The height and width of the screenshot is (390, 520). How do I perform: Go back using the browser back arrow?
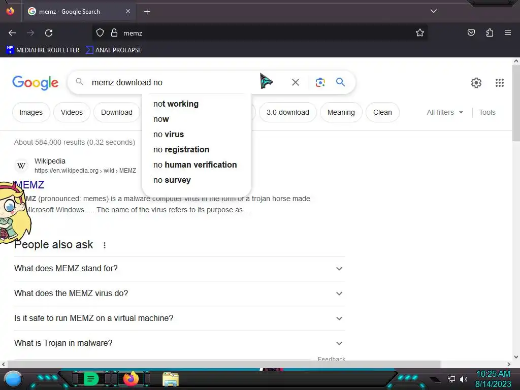click(12, 33)
